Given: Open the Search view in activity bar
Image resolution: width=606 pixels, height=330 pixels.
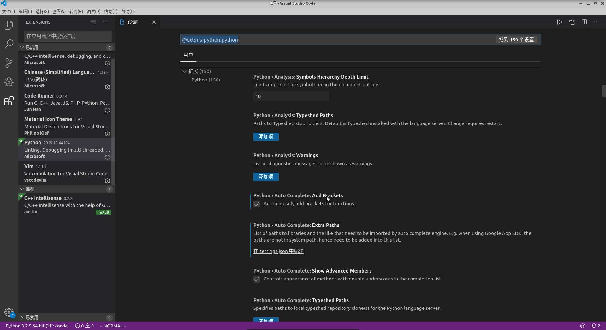Looking at the screenshot, I should point(9,44).
